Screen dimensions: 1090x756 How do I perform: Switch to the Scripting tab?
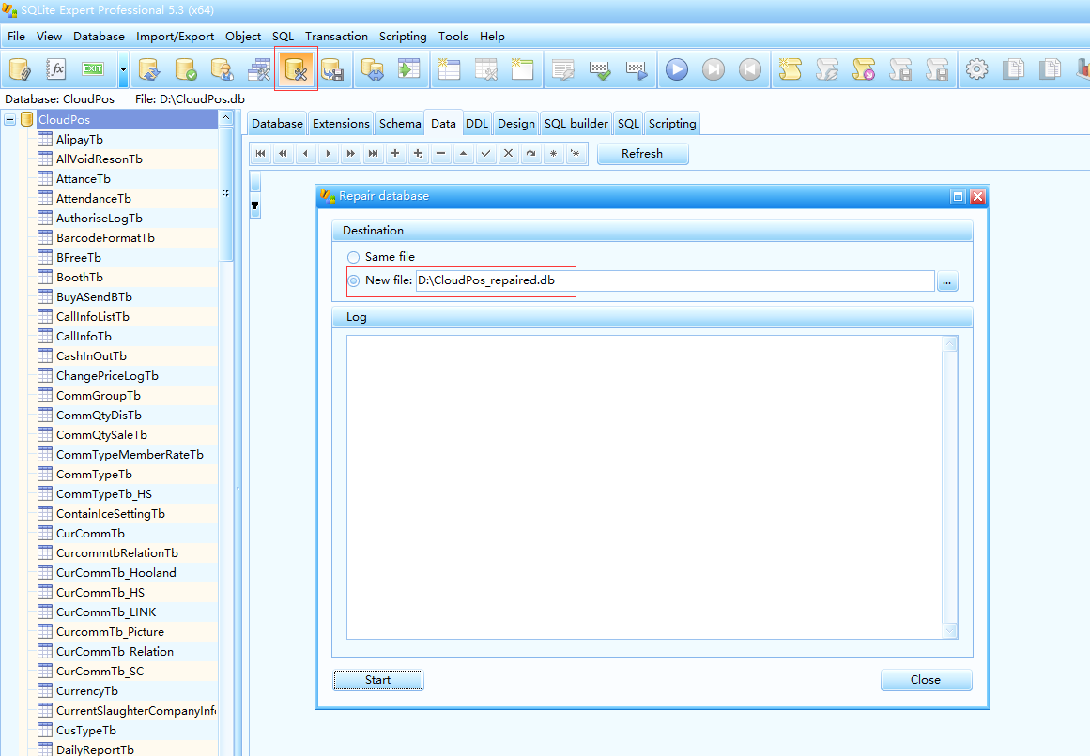pyautogui.click(x=672, y=124)
